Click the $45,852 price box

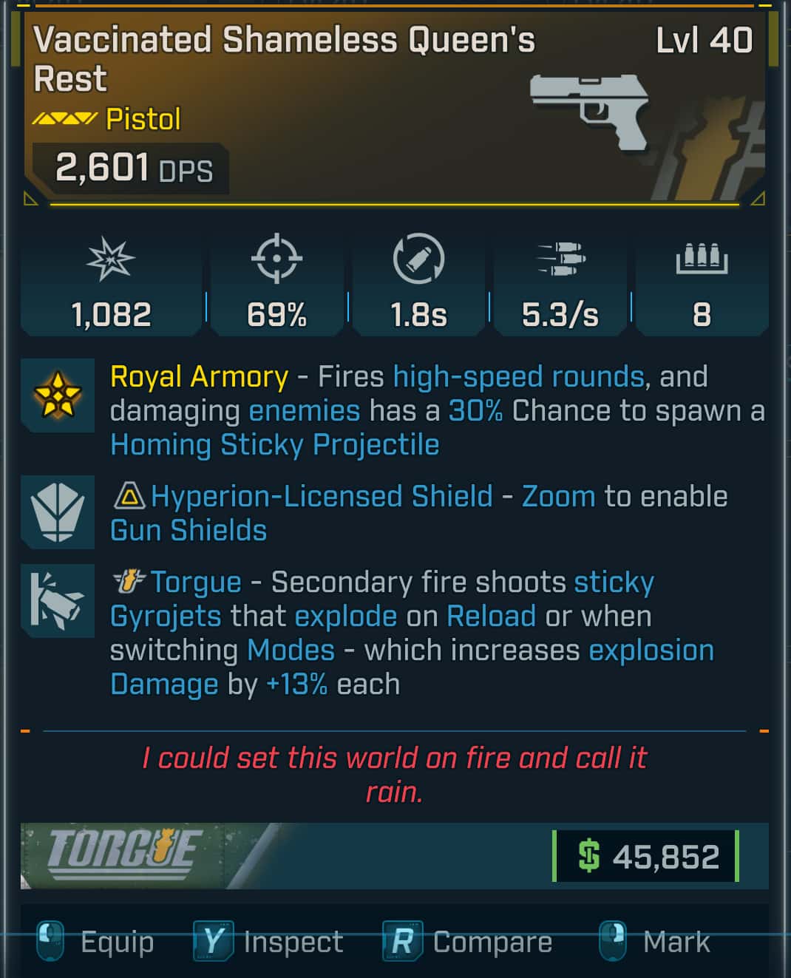645,856
